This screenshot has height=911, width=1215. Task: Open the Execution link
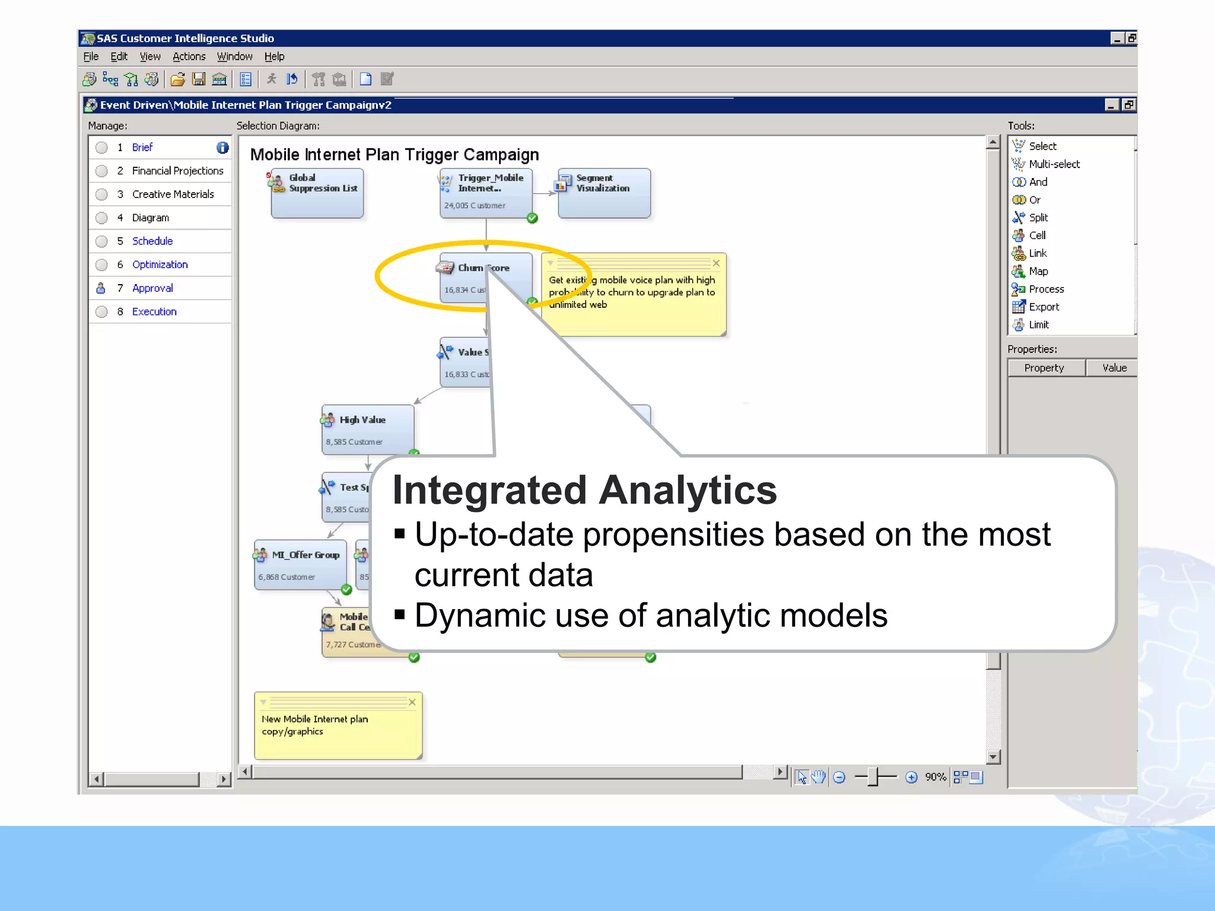[x=154, y=311]
